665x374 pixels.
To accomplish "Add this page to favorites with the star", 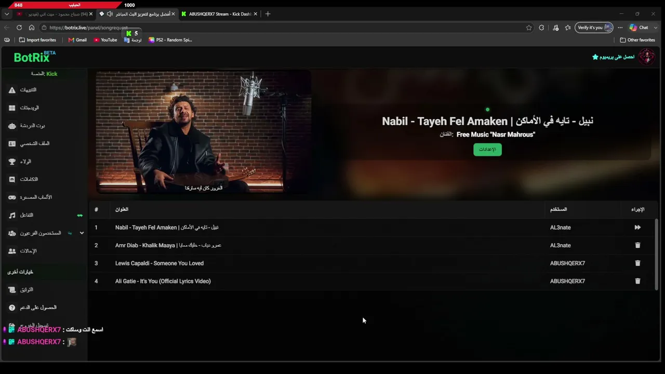I will 529,28.
